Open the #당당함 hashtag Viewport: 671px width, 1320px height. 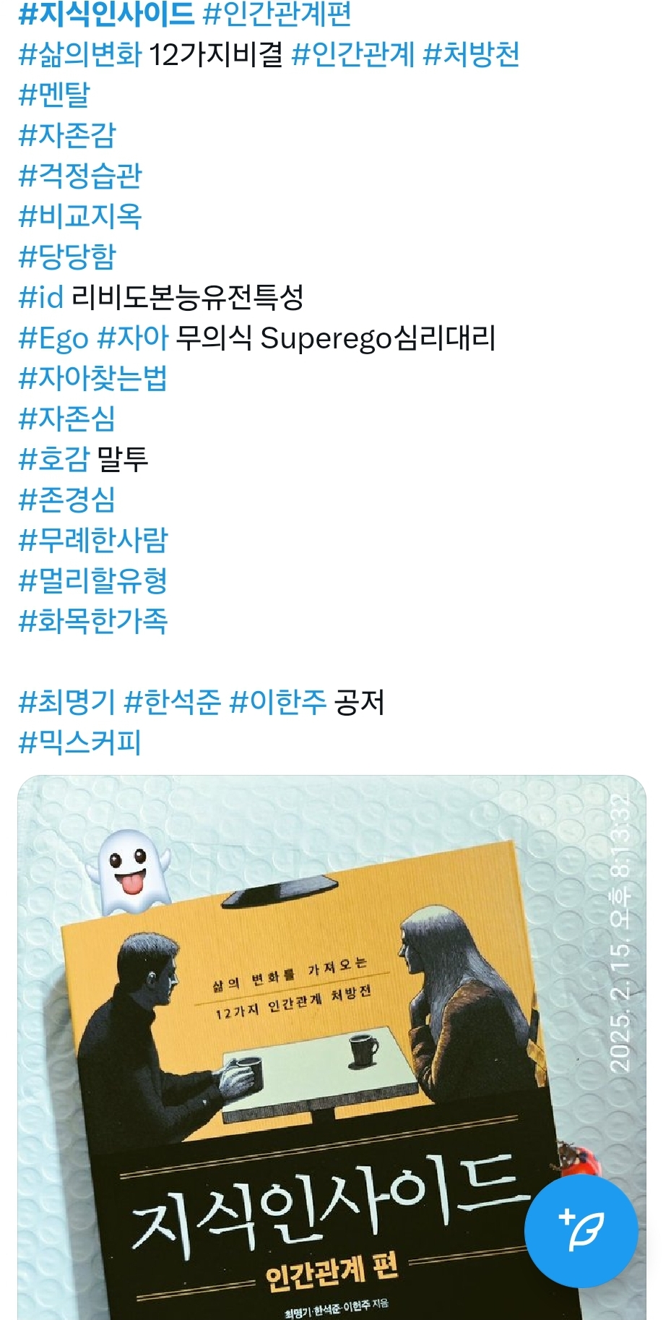[x=66, y=257]
